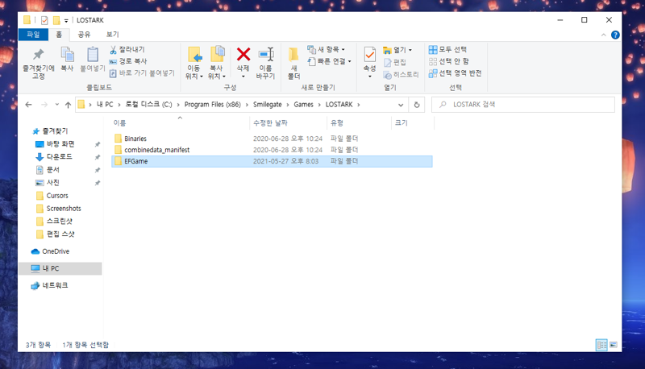Screen dimensions: 645x369
Task: Open the blue Help question icon
Action: point(615,35)
